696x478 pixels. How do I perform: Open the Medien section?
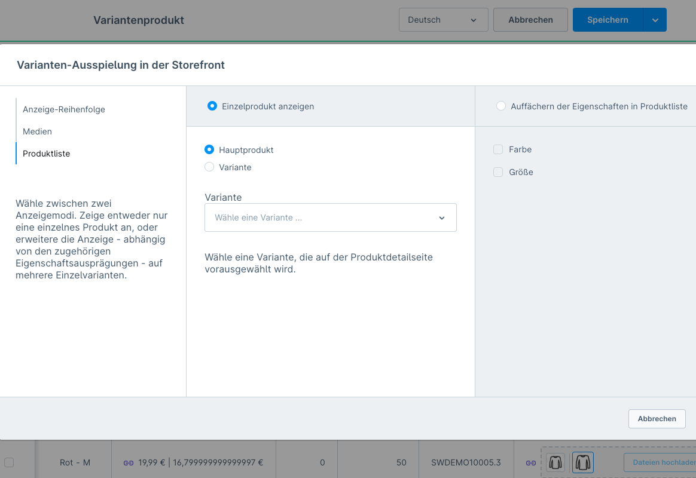pos(38,131)
